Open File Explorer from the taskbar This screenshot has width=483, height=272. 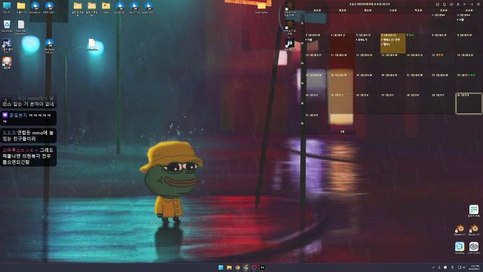(229, 267)
